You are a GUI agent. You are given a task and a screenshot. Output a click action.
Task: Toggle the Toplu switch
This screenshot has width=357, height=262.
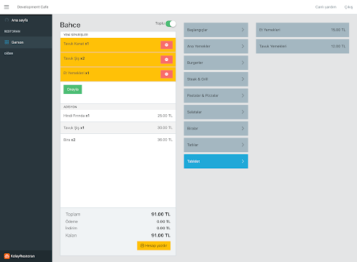(170, 24)
